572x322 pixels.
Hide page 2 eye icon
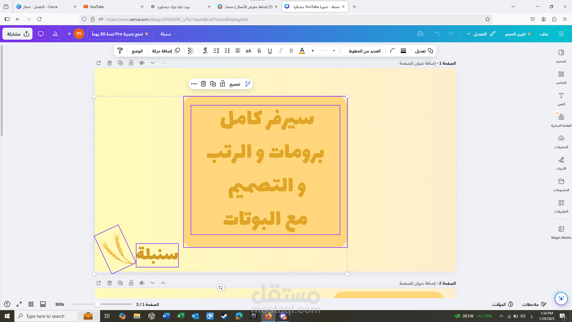(x=142, y=283)
